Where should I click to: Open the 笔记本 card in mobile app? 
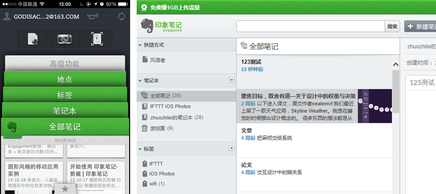pos(65,111)
